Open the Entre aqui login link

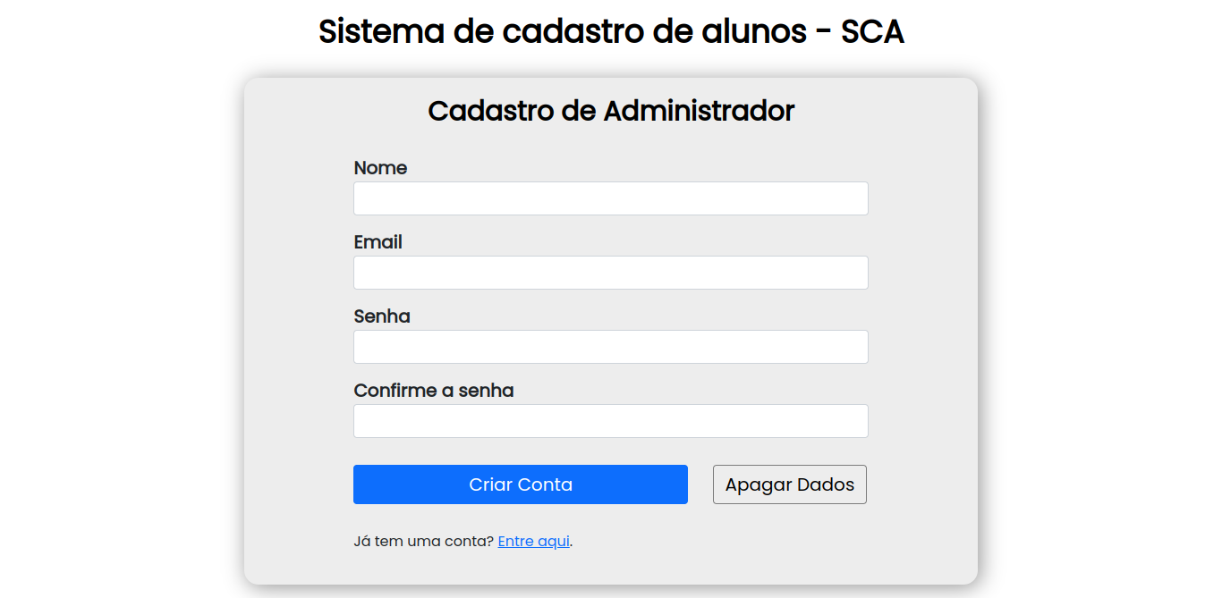pos(533,541)
